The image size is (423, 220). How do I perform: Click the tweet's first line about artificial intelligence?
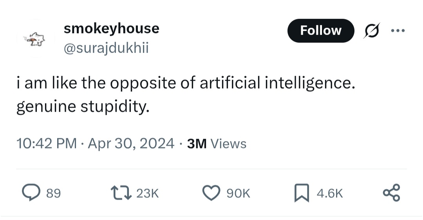(186, 84)
